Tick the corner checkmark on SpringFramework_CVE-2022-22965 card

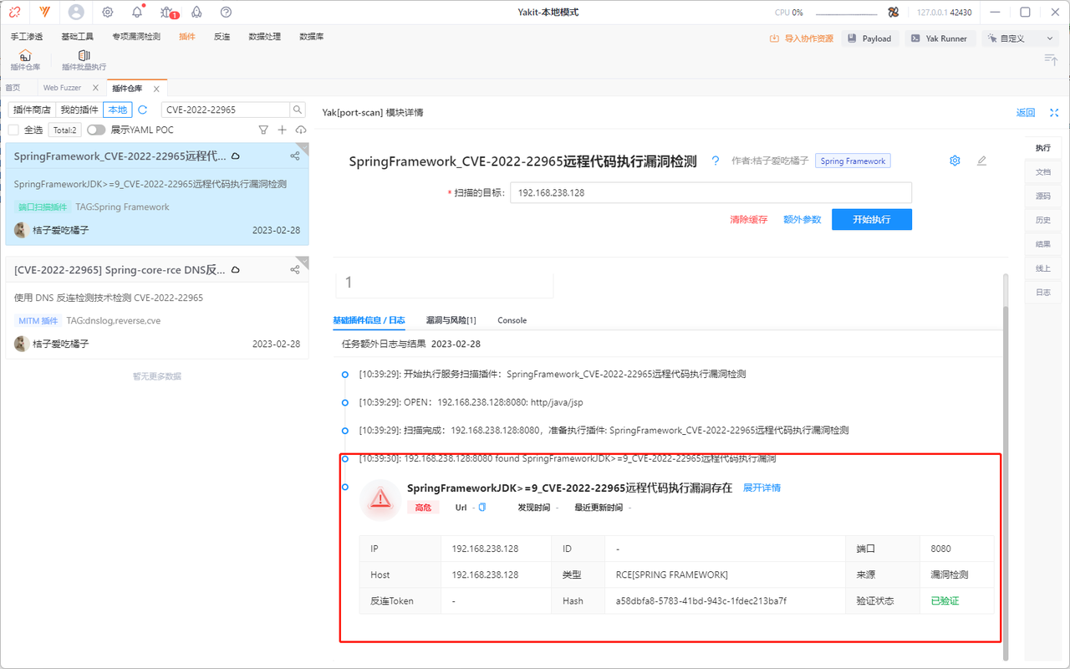(x=302, y=149)
